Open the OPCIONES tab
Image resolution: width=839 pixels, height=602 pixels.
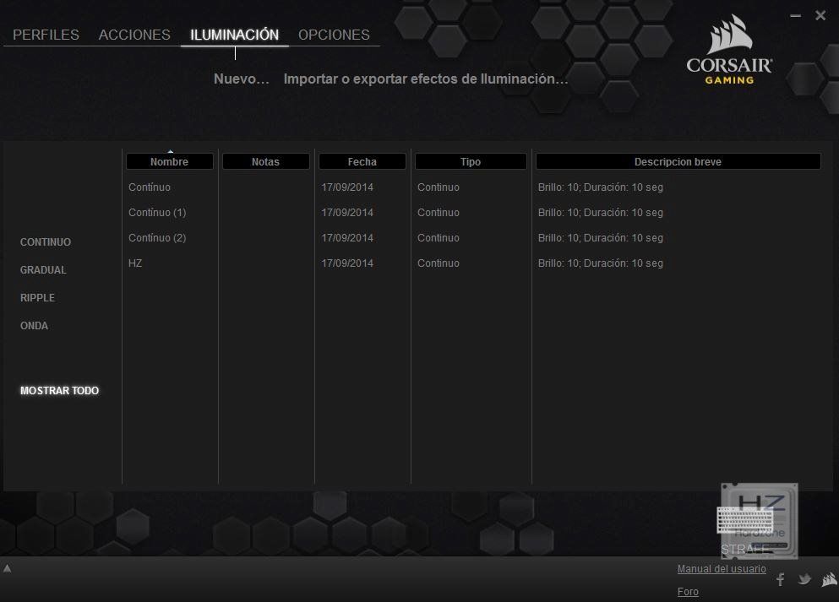coord(334,35)
